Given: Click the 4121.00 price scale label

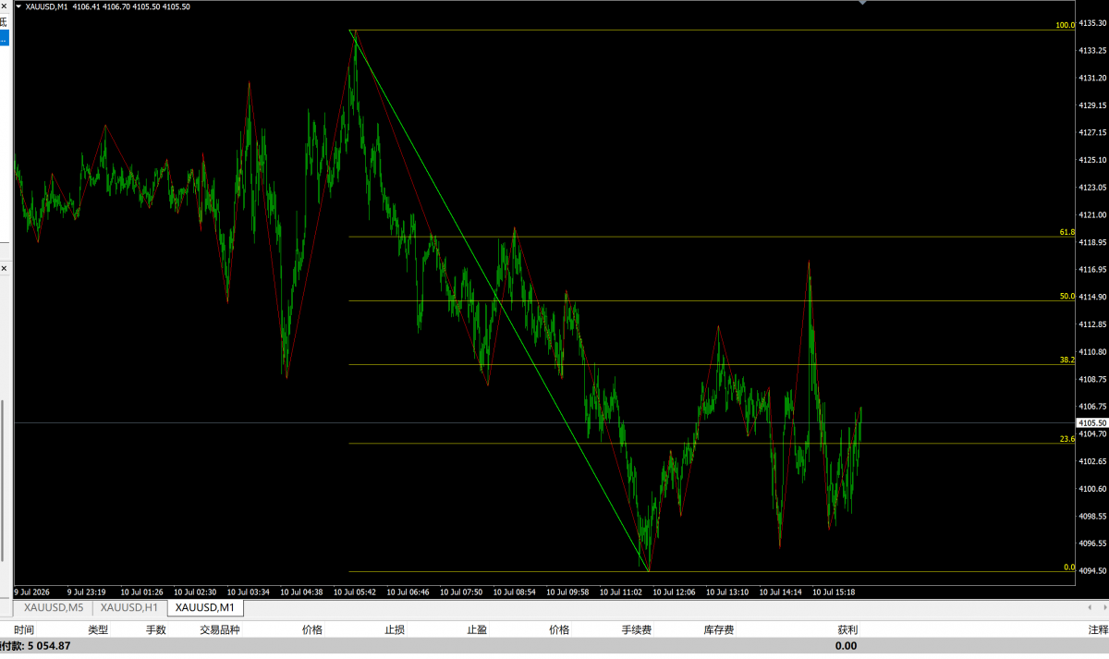Looking at the screenshot, I should pos(1093,214).
